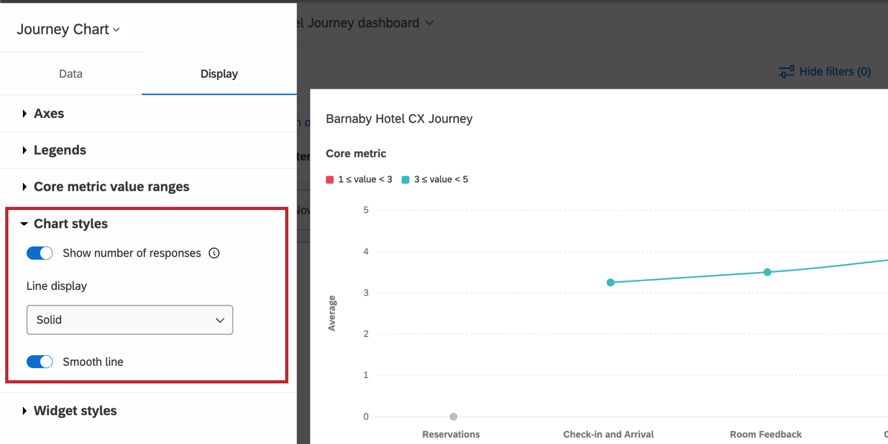Click the Journey Chart title chevron
Viewport: 888px width, 444px height.
point(116,30)
